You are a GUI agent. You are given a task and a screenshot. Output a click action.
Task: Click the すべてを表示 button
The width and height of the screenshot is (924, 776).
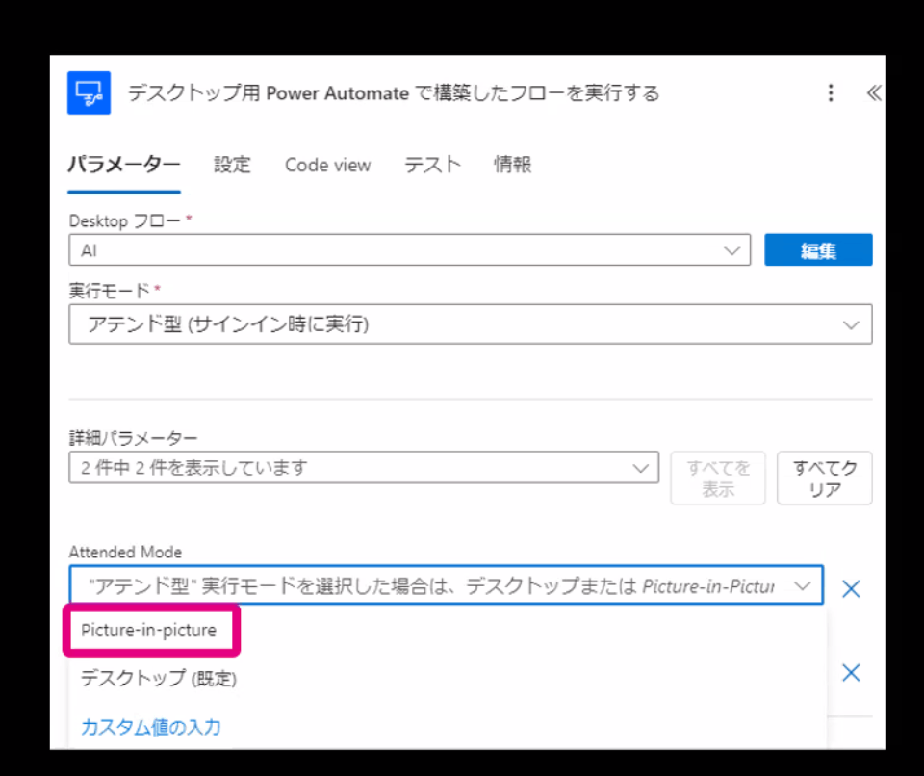tap(718, 479)
